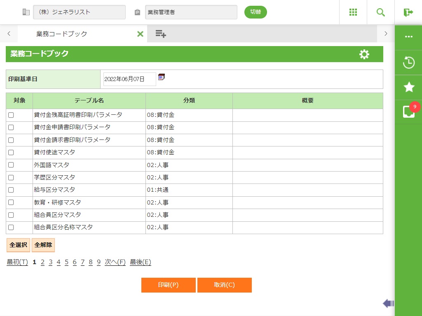The image size is (422, 316).
Task: Go to 次へ(F) next page link
Action: point(115,263)
